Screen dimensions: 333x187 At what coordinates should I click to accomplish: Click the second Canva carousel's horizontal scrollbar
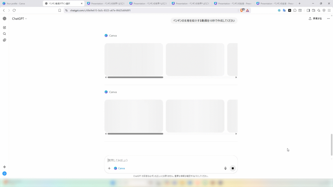[x=135, y=133]
